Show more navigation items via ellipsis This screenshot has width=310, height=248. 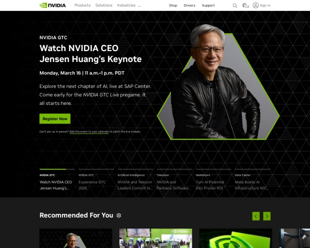(x=139, y=6)
